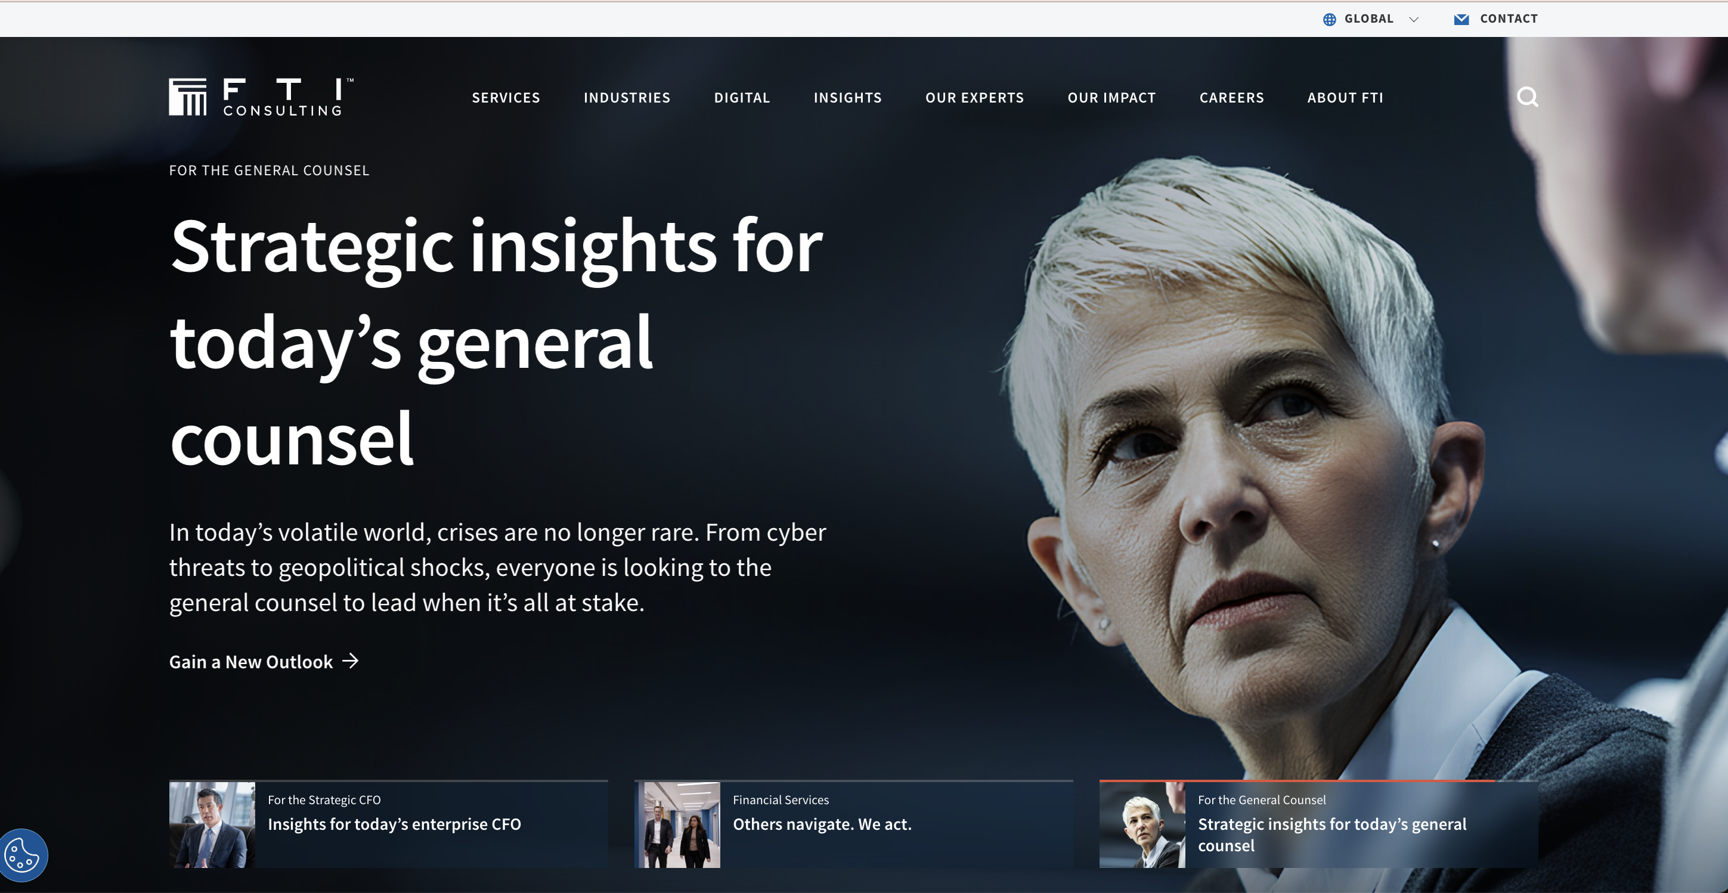Click the Contact link

click(x=1509, y=18)
